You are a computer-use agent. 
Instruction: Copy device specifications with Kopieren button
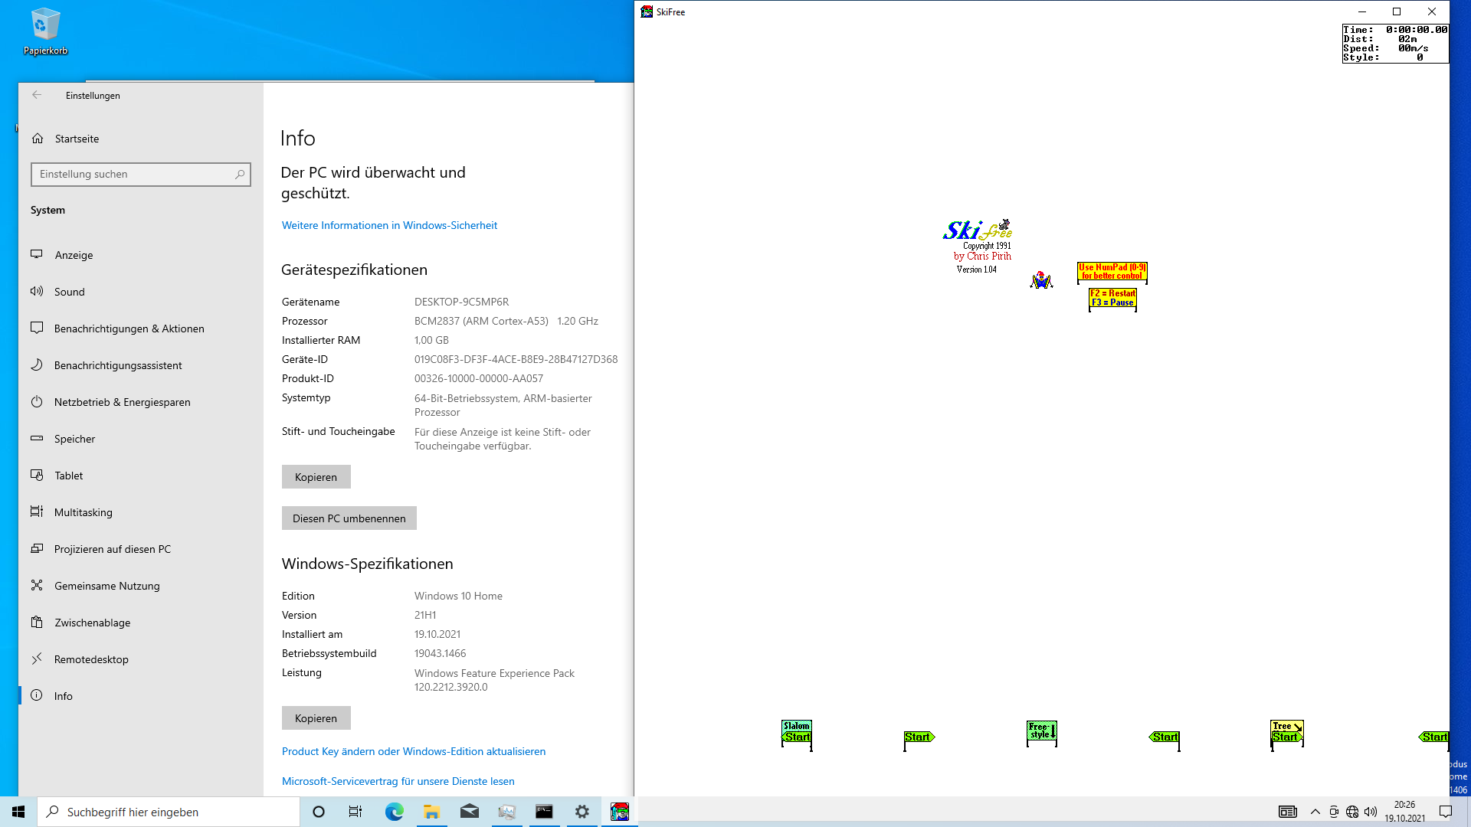click(316, 477)
